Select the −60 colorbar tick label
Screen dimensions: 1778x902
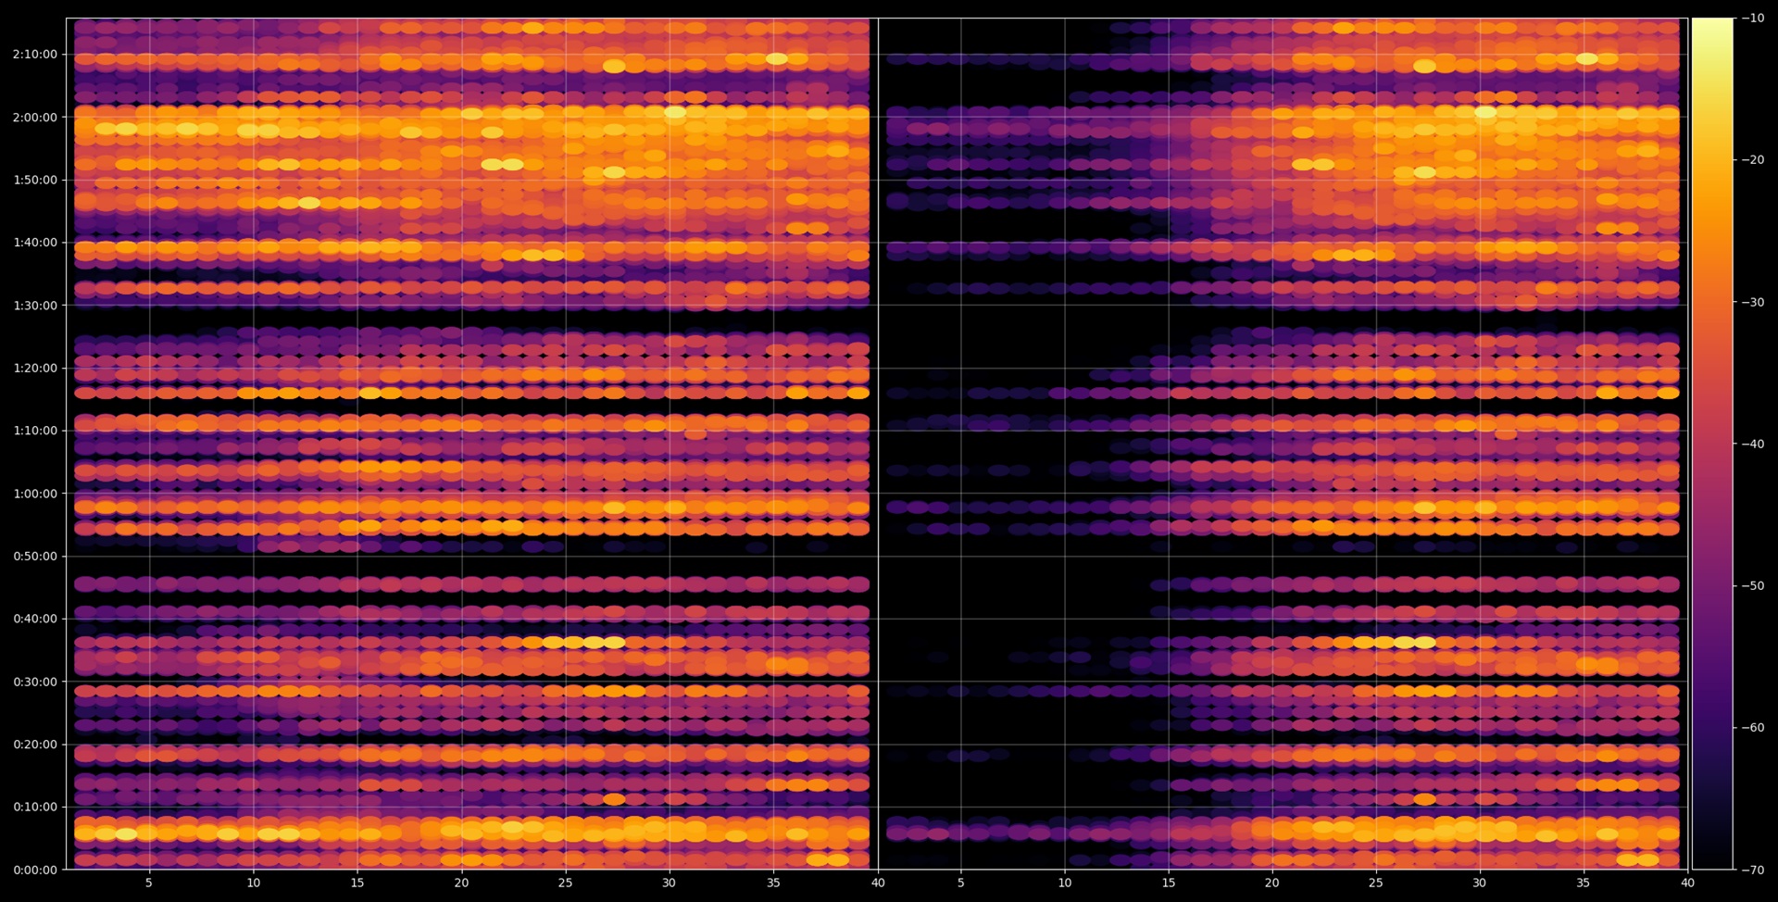(x=1752, y=727)
